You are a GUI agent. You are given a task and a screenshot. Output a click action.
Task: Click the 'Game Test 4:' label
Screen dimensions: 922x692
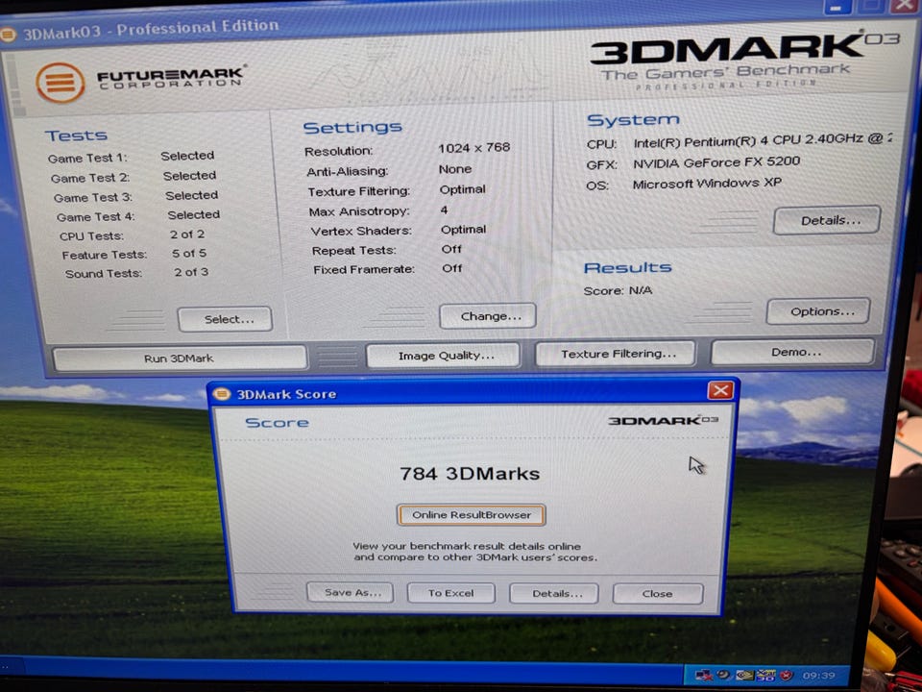[96, 217]
